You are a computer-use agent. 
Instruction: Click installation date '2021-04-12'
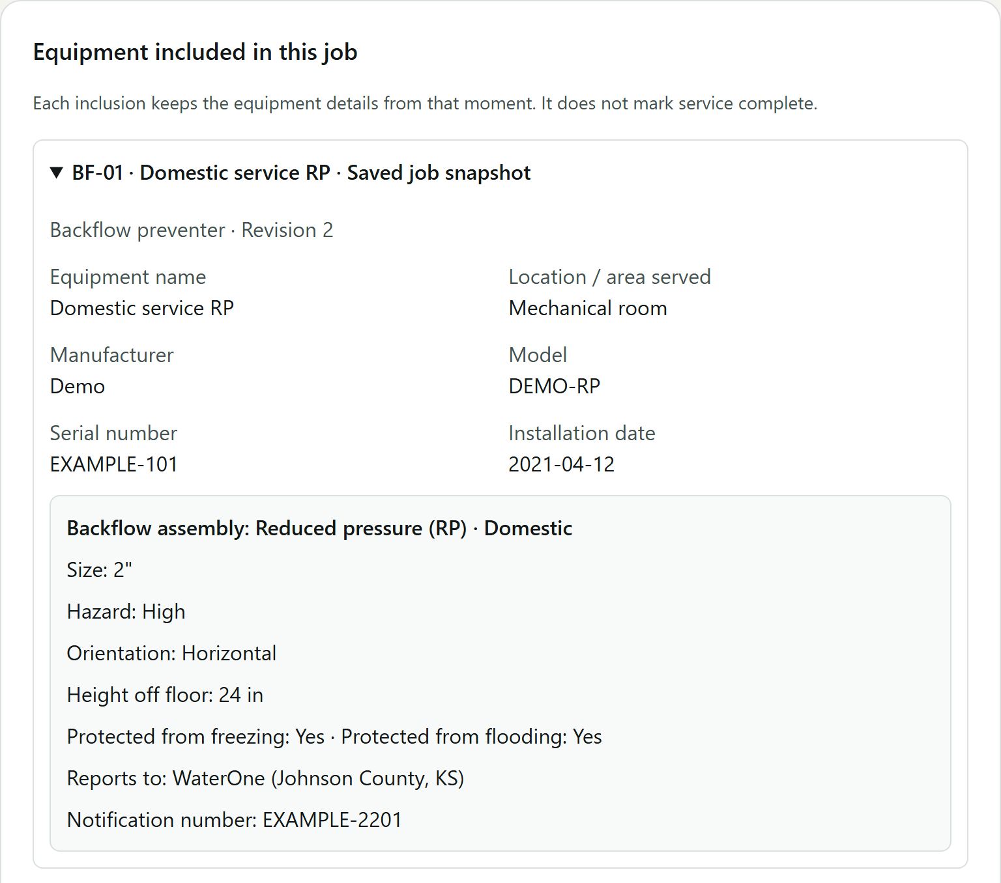562,464
